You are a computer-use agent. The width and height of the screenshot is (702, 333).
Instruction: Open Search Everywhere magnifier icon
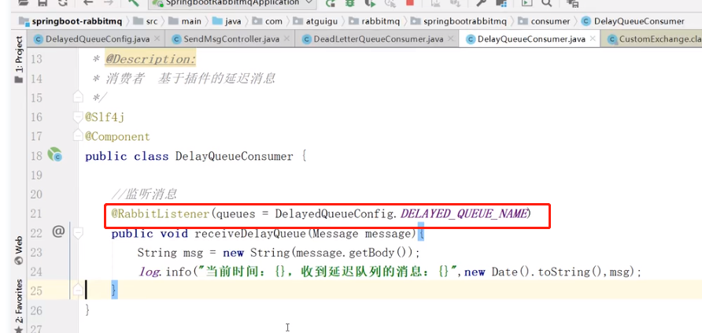pos(547,2)
